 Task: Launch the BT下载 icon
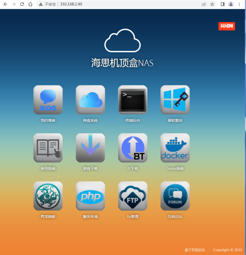point(133,148)
